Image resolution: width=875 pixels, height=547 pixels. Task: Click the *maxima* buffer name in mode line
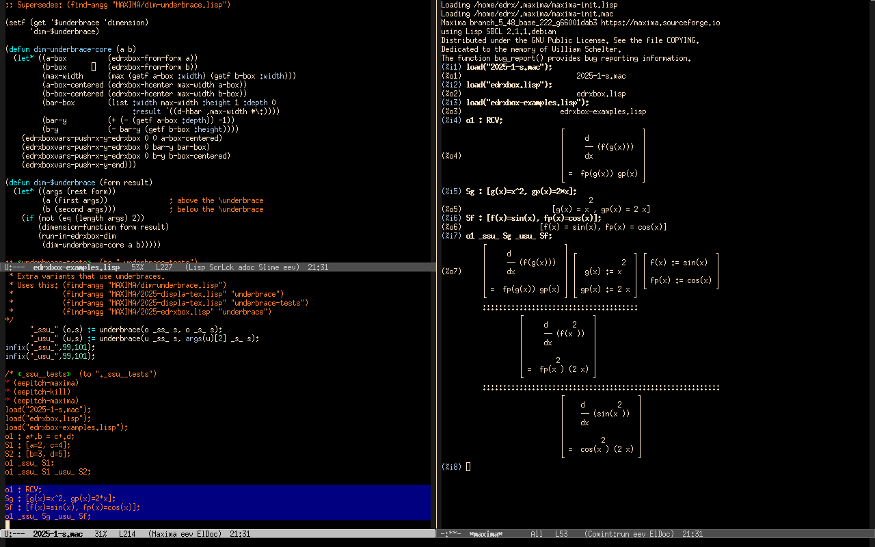pos(486,534)
